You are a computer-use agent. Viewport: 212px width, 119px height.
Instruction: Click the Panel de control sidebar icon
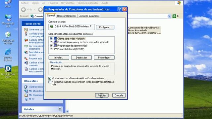(x=26, y=87)
